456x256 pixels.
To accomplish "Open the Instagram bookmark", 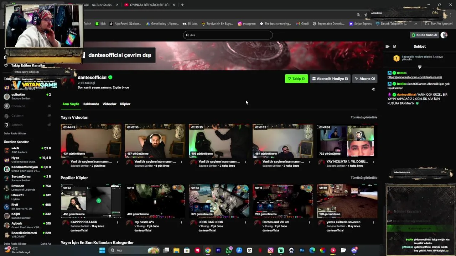I will click(247, 24).
